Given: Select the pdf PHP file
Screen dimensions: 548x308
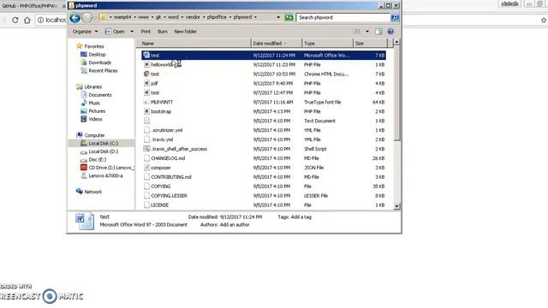Looking at the screenshot, I should (x=264, y=84).
